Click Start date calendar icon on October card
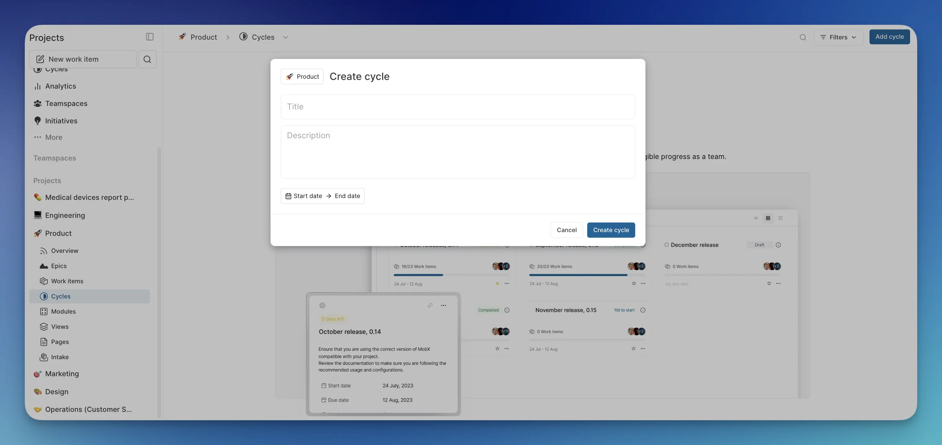Viewport: 942px width, 445px height. pos(324,386)
